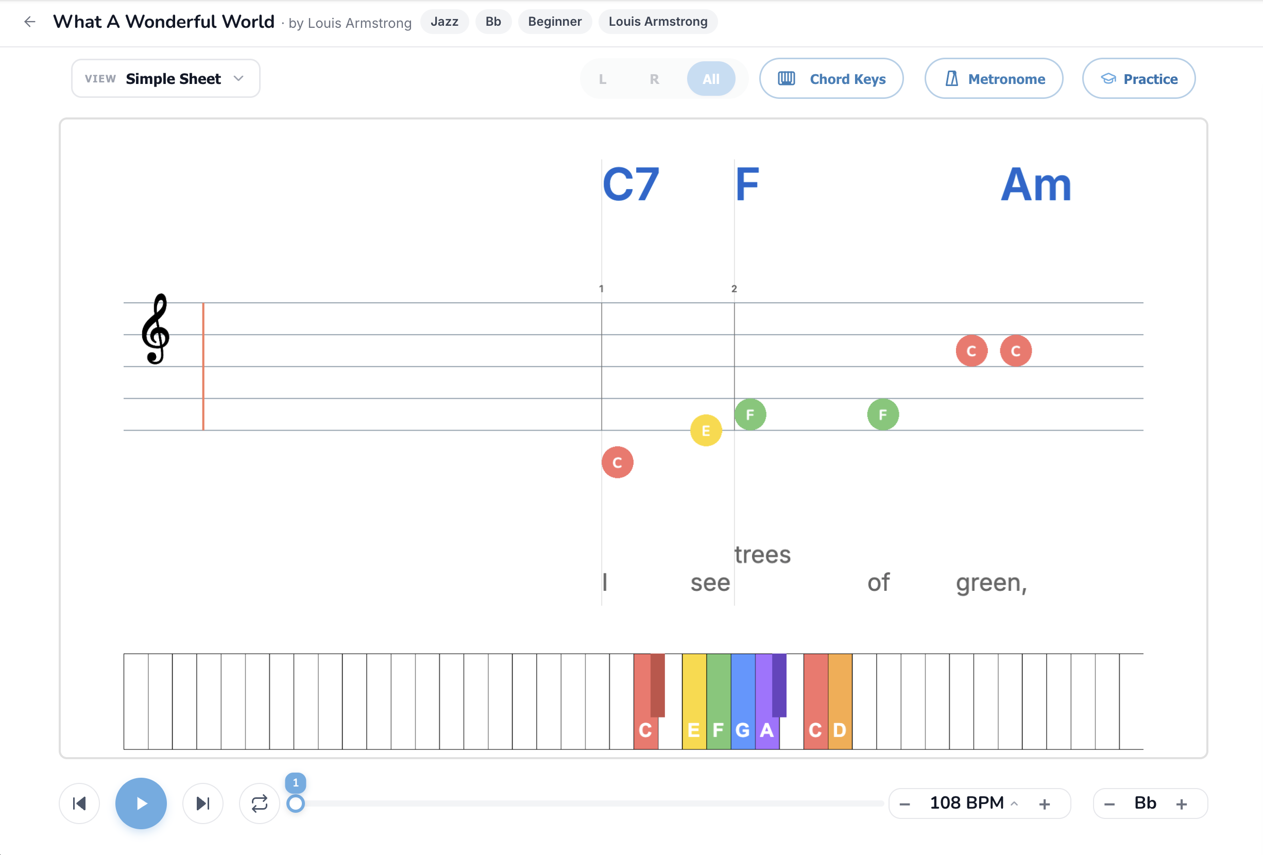Click the Jazz genre tag
The width and height of the screenshot is (1263, 855).
click(445, 22)
